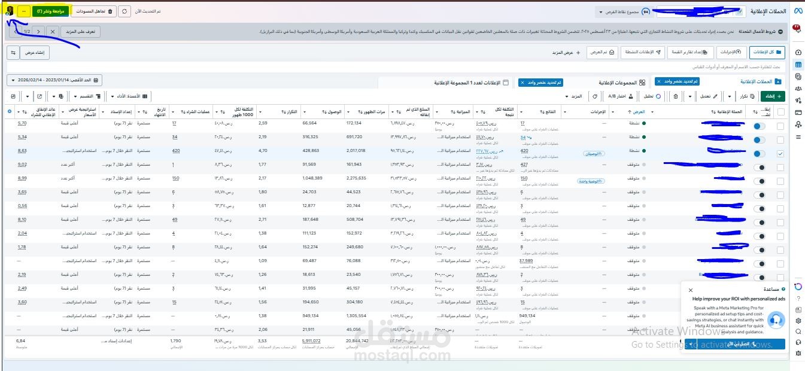Open Account overview gauge icon in sidebar

(x=798, y=52)
